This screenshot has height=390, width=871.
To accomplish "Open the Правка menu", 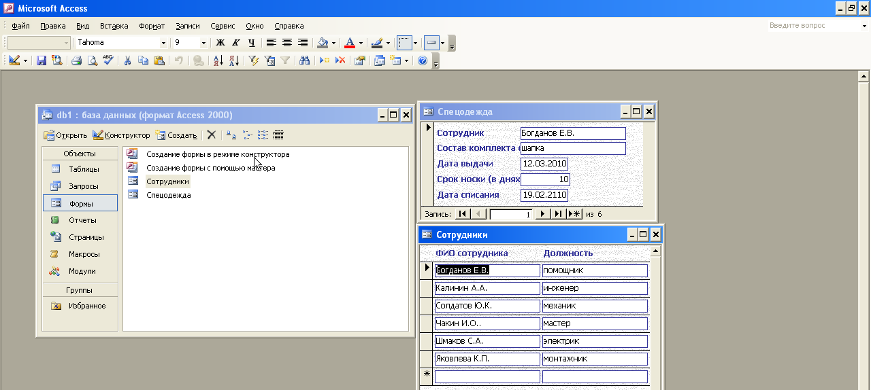I will click(x=53, y=26).
